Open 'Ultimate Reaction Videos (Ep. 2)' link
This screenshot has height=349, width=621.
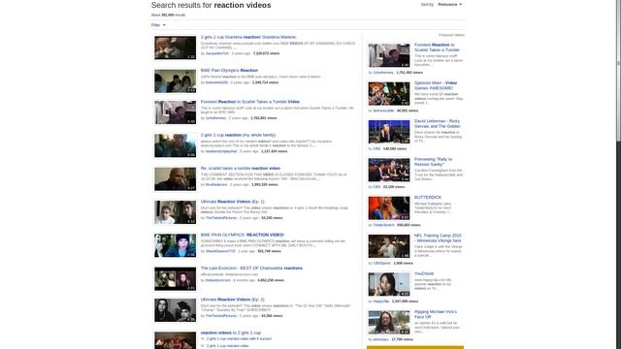pyautogui.click(x=232, y=300)
